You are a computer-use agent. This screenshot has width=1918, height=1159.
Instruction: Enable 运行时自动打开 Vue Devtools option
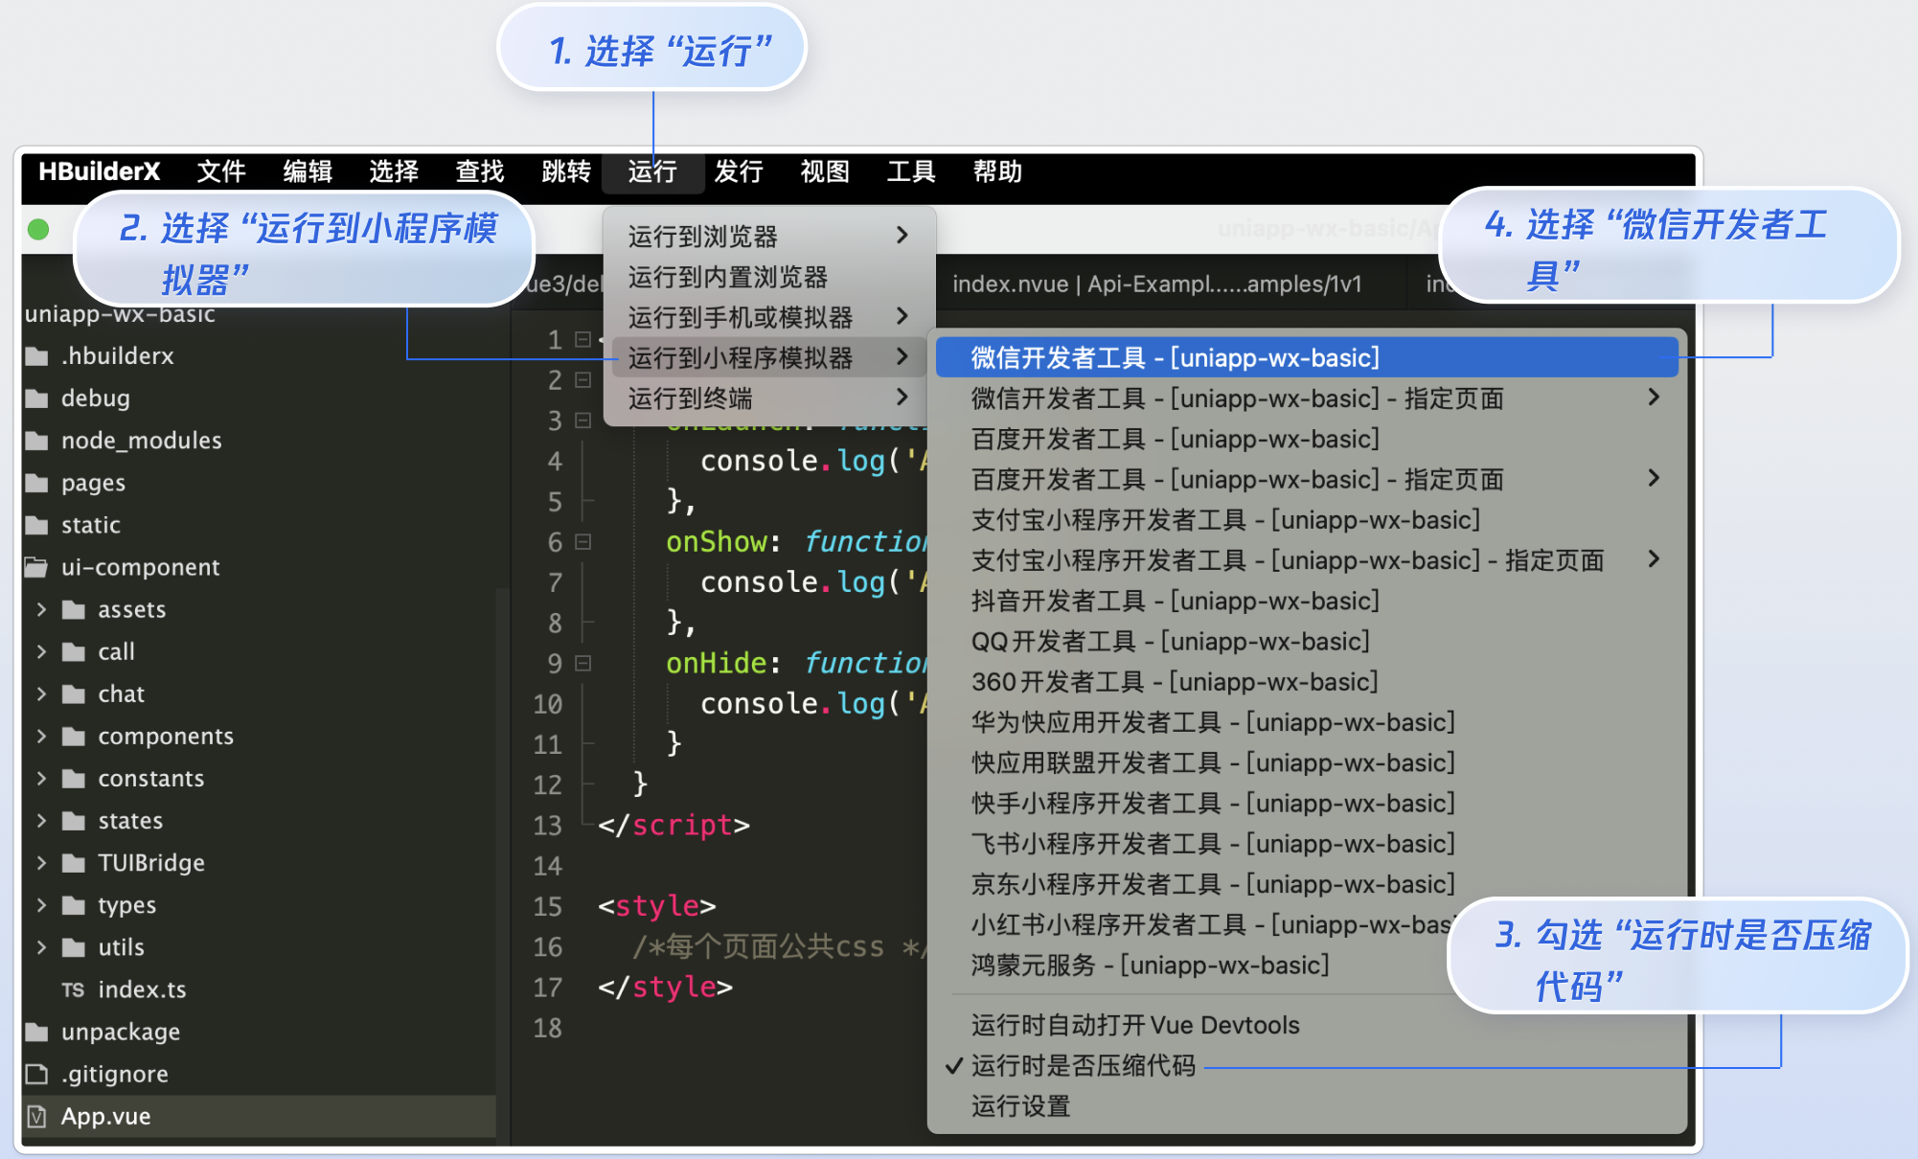pyautogui.click(x=1134, y=1025)
